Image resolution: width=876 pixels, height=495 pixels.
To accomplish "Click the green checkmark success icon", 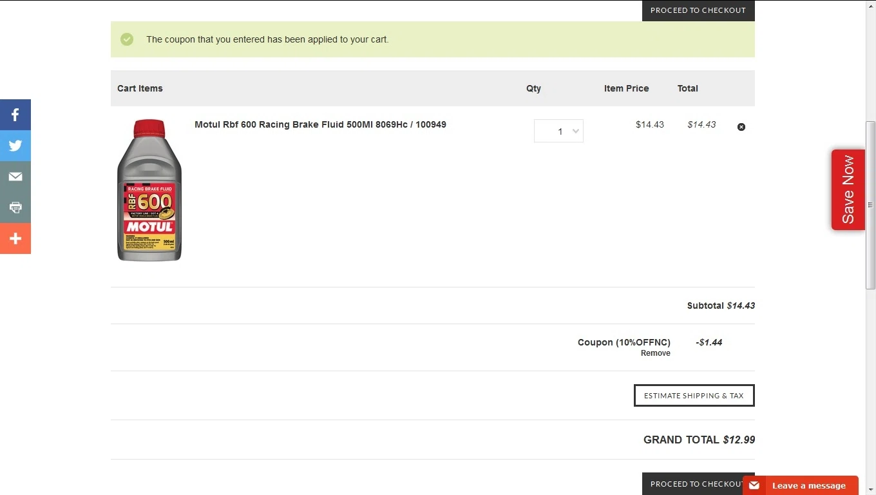I will click(127, 39).
